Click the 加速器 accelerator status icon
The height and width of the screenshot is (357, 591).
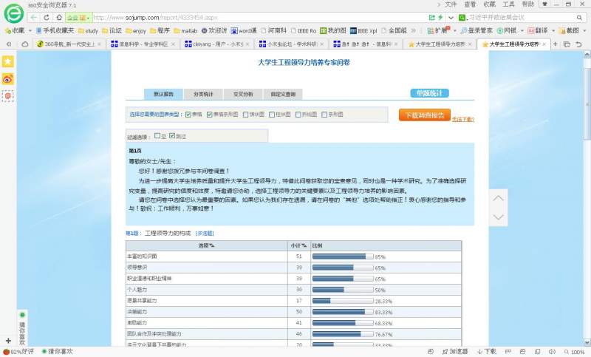(455, 352)
